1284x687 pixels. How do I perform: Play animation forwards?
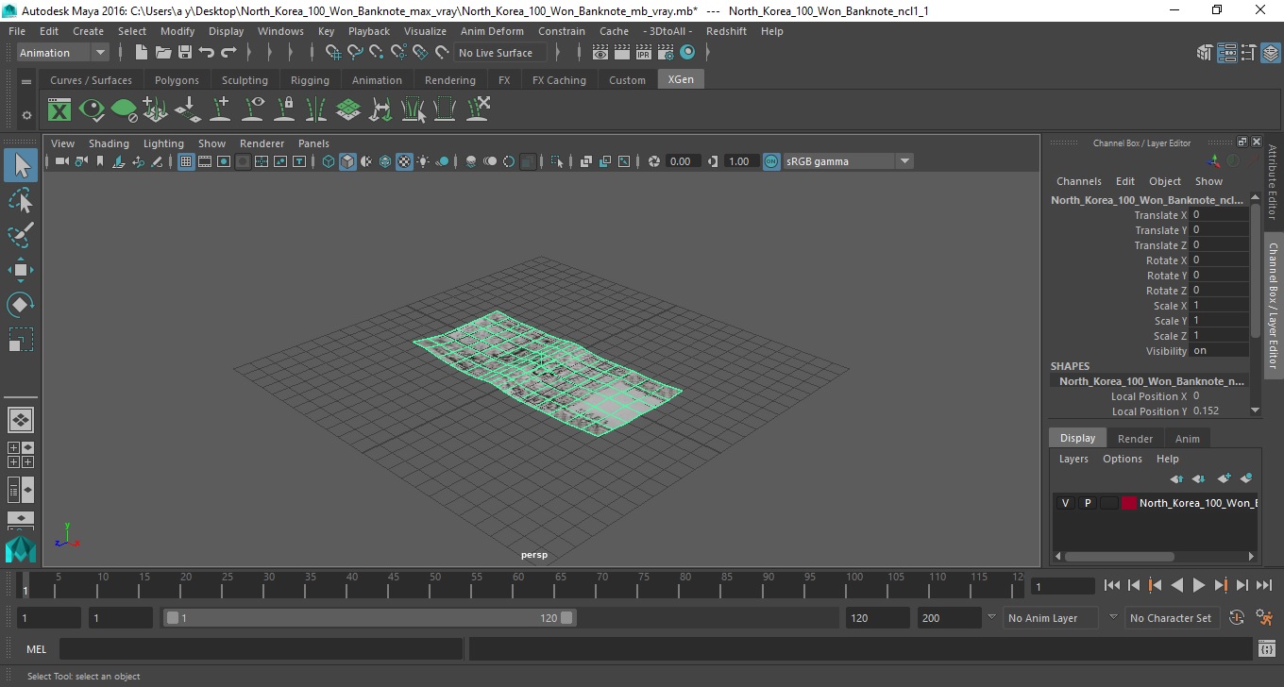coord(1198,585)
